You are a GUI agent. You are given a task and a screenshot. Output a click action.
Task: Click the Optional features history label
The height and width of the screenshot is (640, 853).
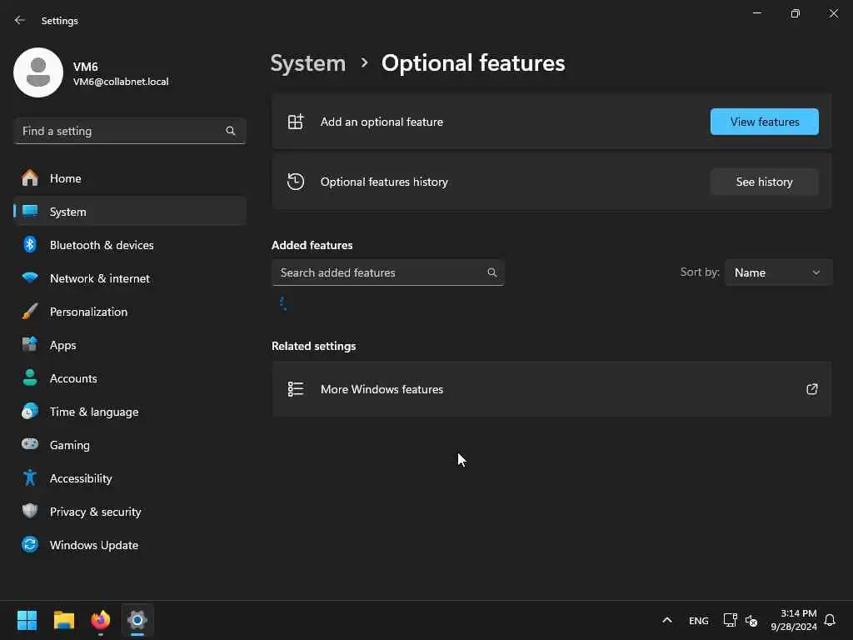click(x=384, y=182)
